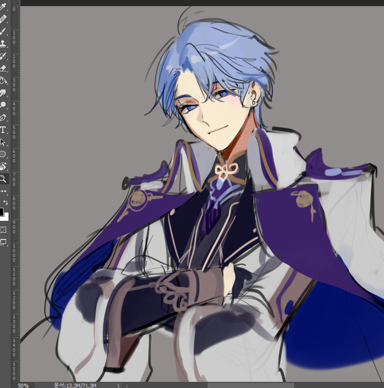This screenshot has width=384, height=388.
Task: Select the History Brush tool
Action: click(3, 56)
